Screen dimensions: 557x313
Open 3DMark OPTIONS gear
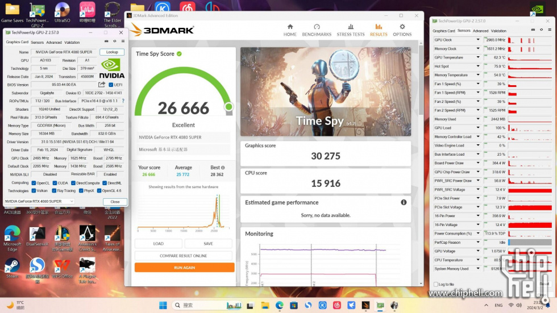(x=402, y=30)
